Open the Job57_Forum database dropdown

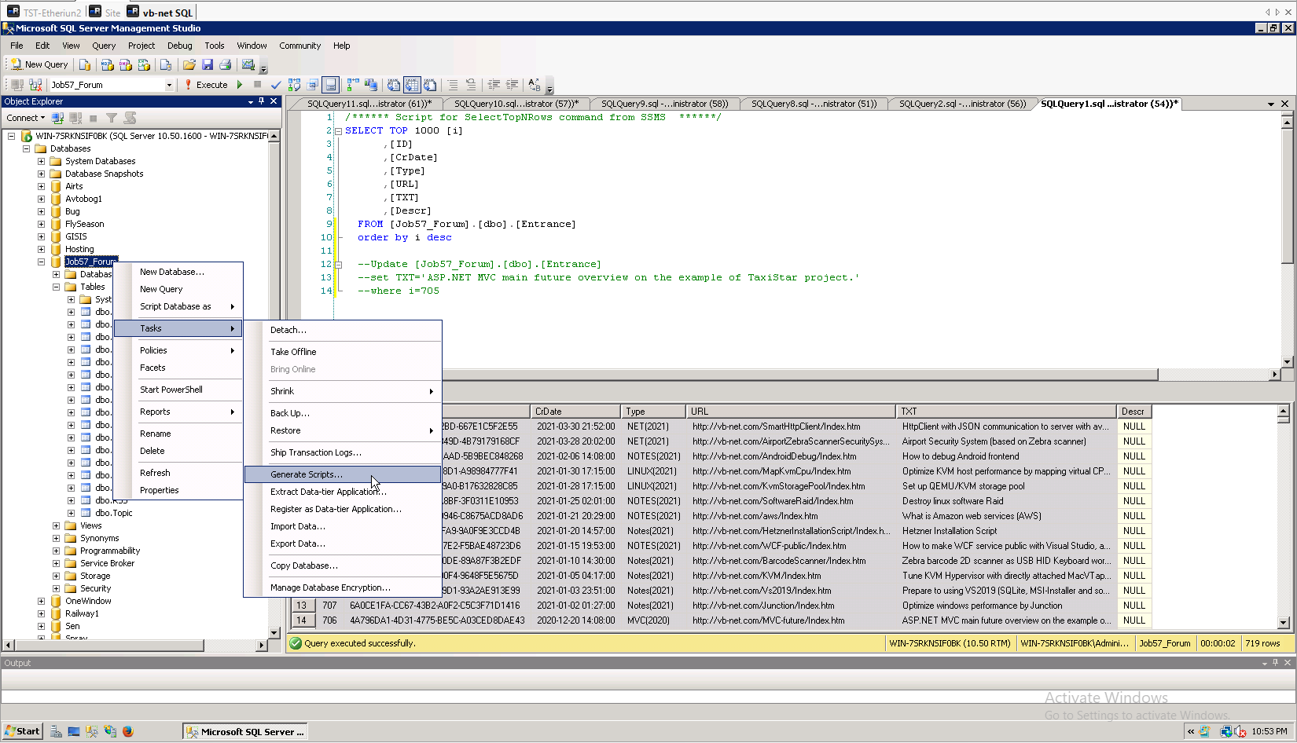(169, 85)
